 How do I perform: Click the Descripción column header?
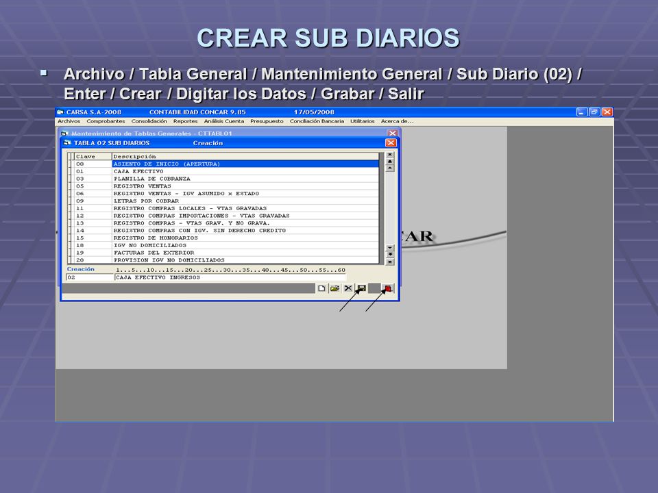[x=245, y=156]
